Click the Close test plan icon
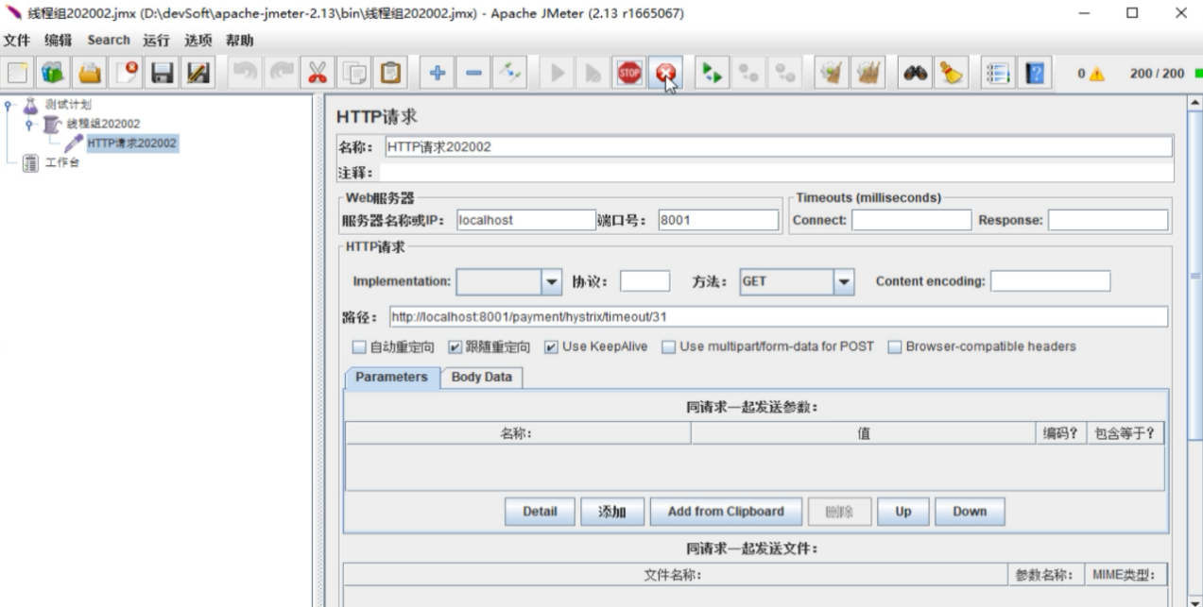1203x607 pixels. 127,73
